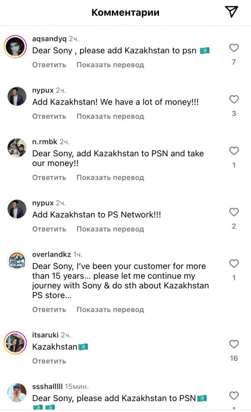
Task: Like the "We have a lot of money" comment
Action: [x=234, y=99]
